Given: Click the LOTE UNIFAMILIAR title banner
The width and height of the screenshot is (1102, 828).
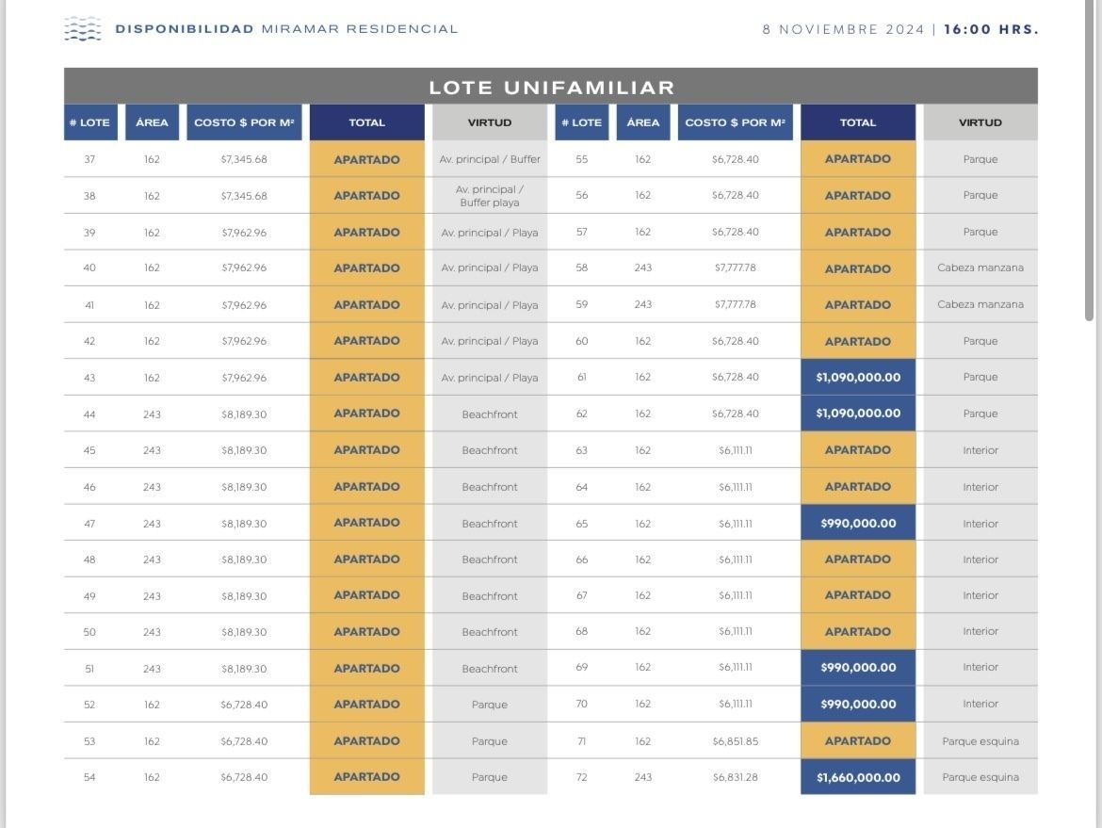Looking at the screenshot, I should coord(551,87).
